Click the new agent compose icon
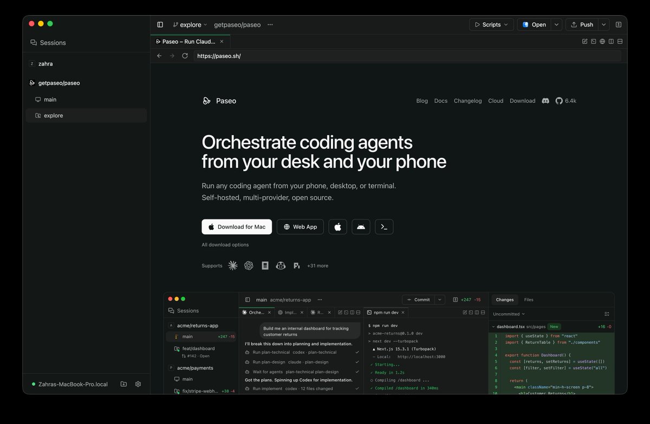 [x=584, y=41]
